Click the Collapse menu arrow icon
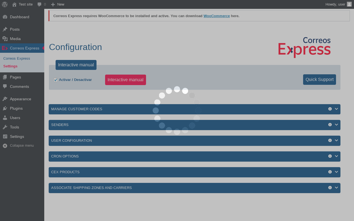 5,146
